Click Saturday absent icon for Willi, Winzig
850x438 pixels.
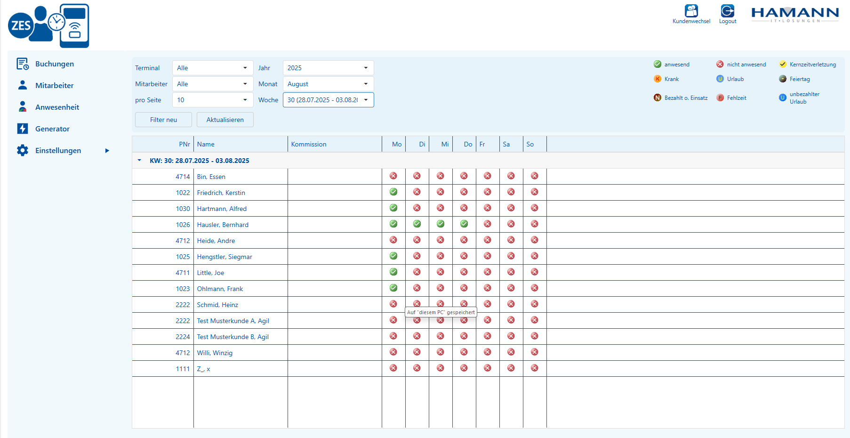pos(511,352)
